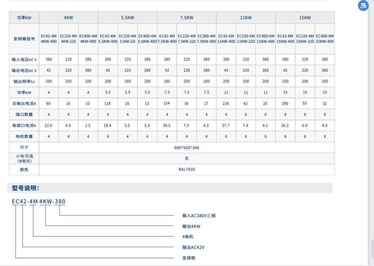Click the 800*600*300 dimensions cell
This screenshot has width=374, height=266.
pyautogui.click(x=187, y=148)
